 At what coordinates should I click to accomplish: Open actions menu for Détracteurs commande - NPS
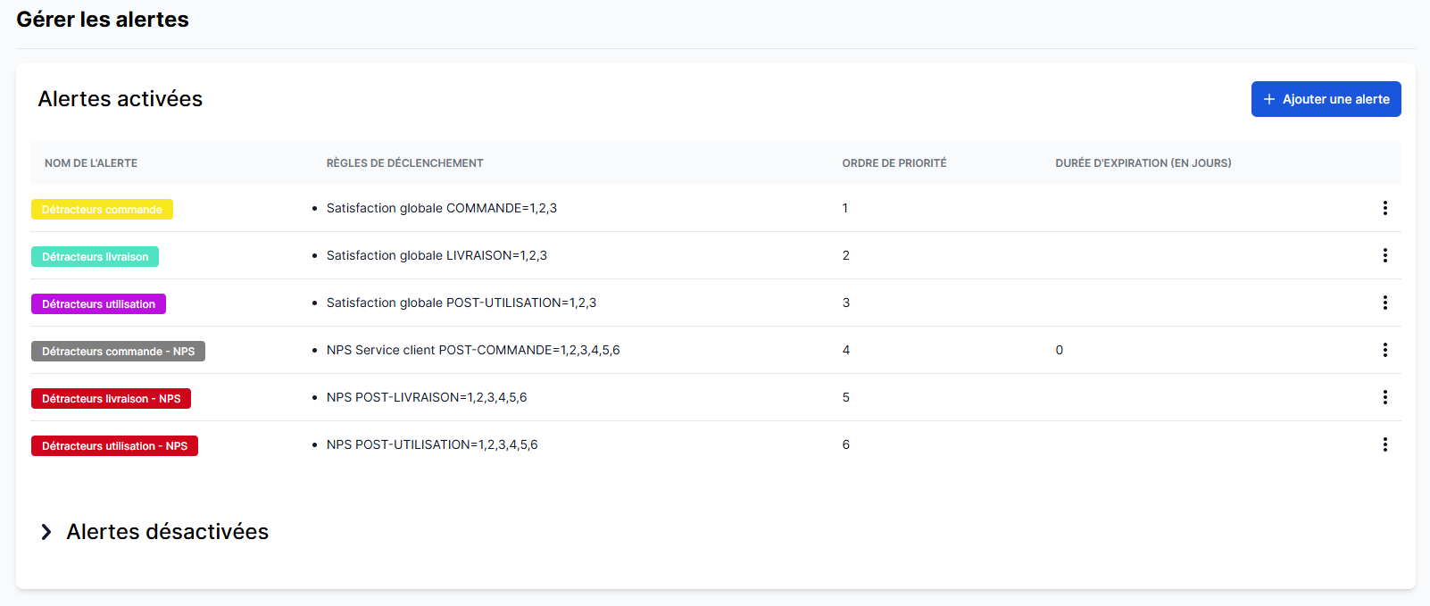point(1384,350)
